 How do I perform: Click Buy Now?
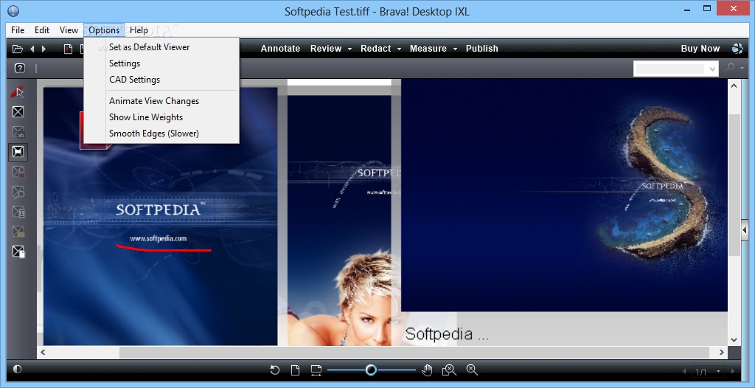click(700, 49)
